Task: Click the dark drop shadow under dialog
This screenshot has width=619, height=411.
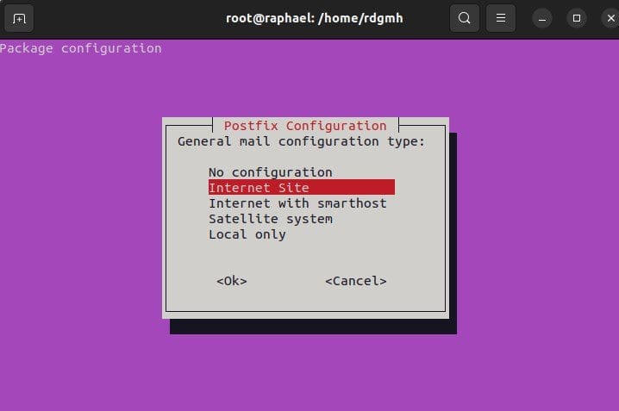Action: point(313,327)
